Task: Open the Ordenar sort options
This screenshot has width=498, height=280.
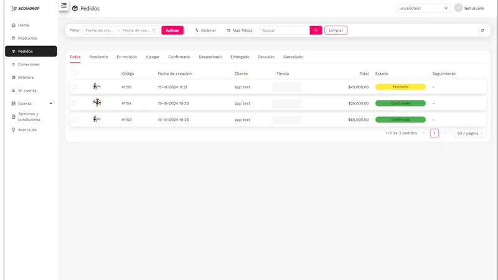Action: tap(205, 30)
